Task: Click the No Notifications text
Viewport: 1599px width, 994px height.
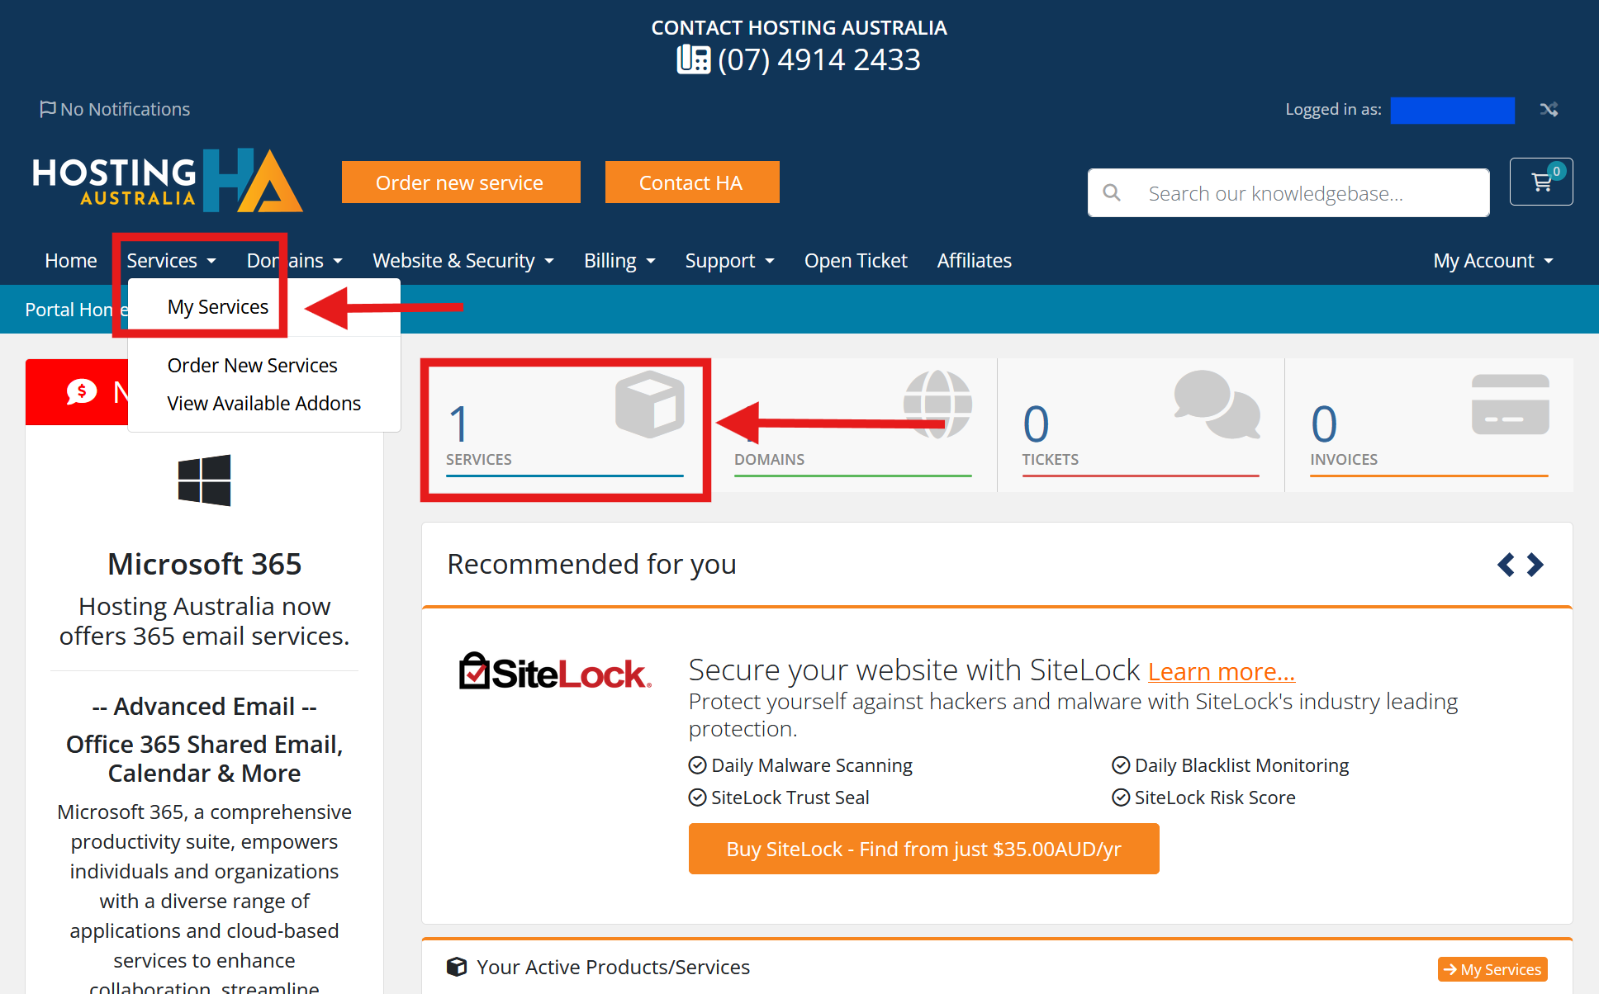Action: (x=126, y=109)
